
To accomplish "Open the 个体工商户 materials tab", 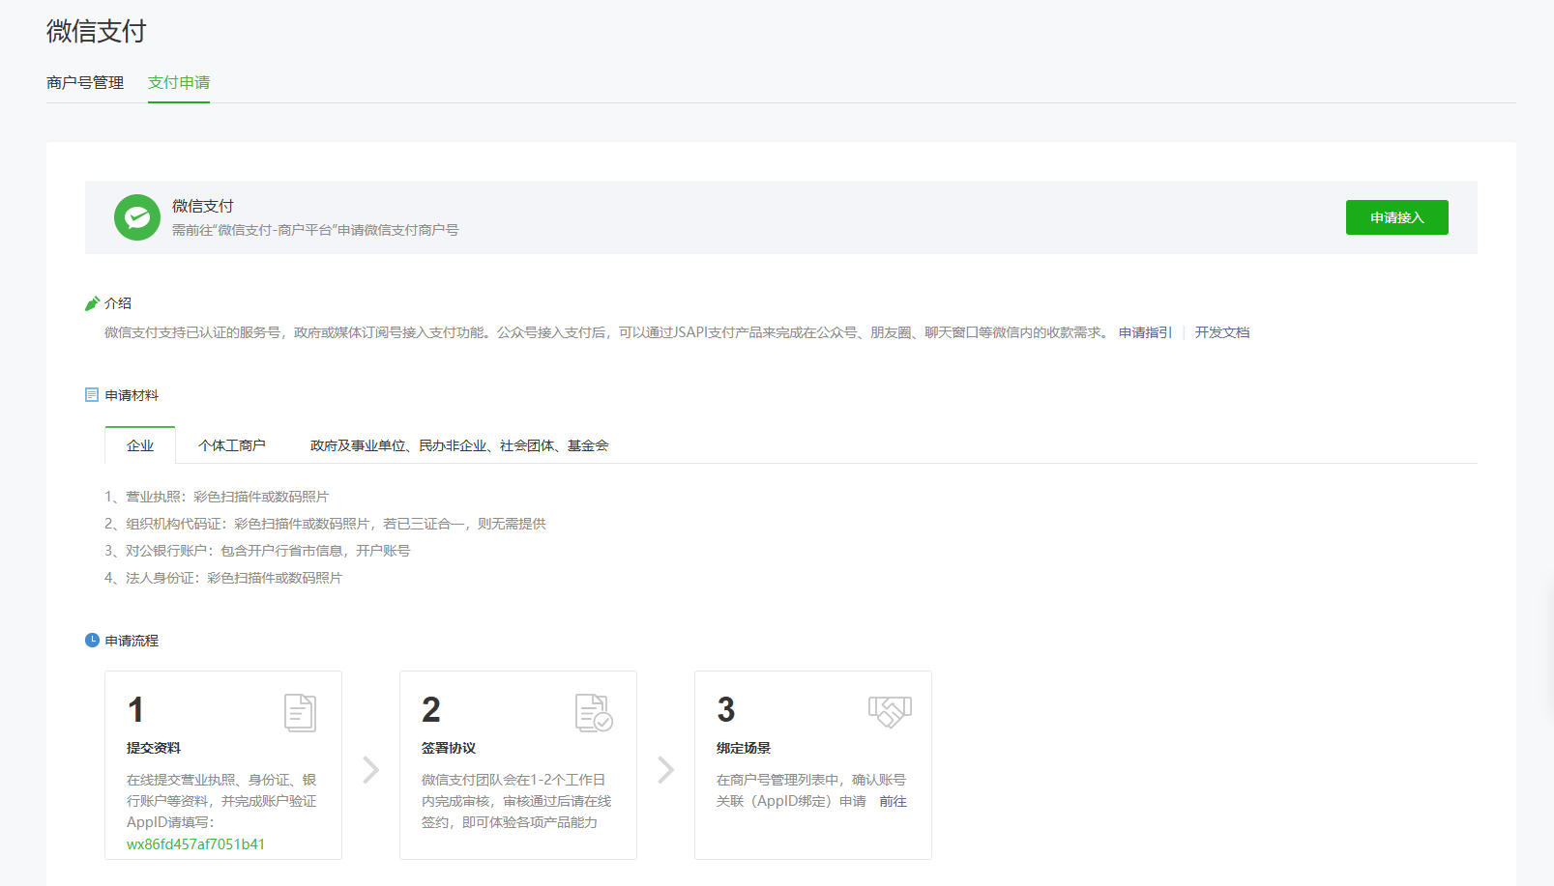I will [x=232, y=445].
